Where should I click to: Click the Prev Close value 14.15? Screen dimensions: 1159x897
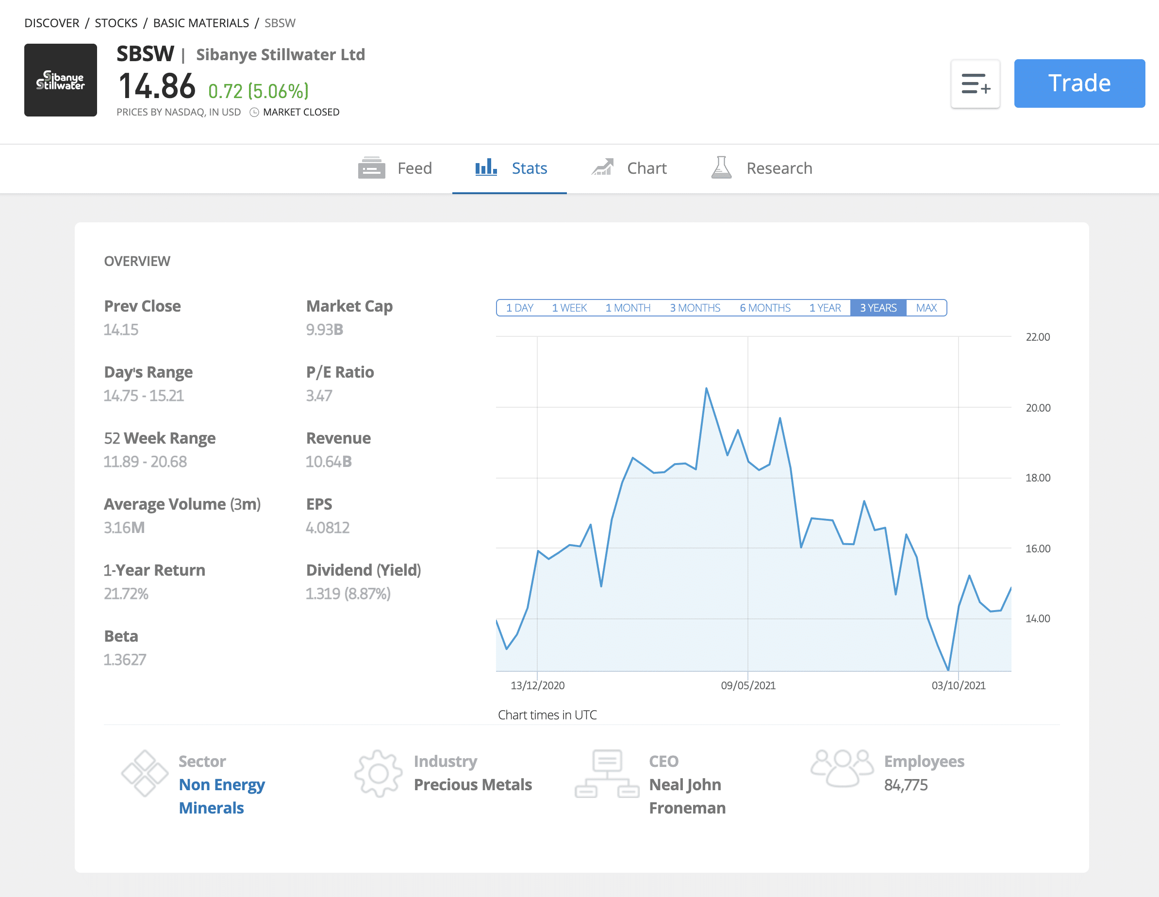121,330
